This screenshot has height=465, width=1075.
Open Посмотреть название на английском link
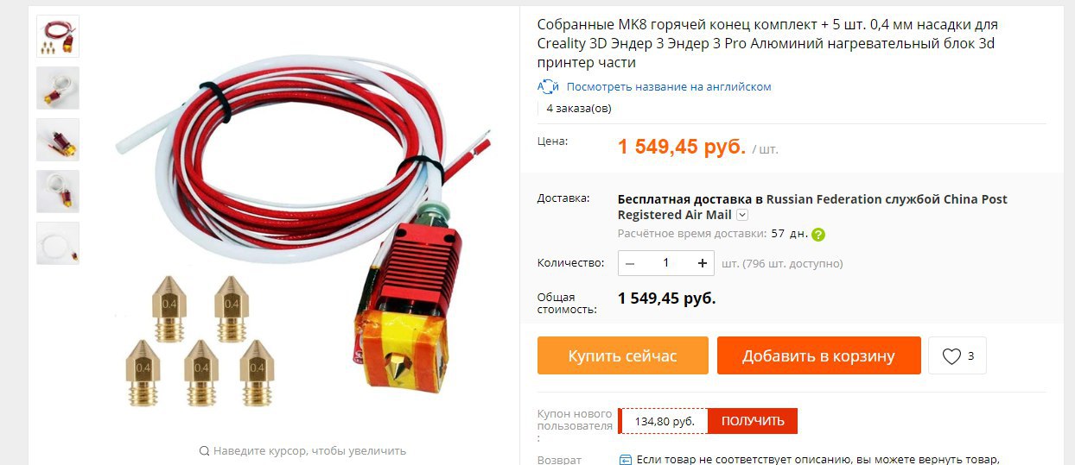[669, 87]
